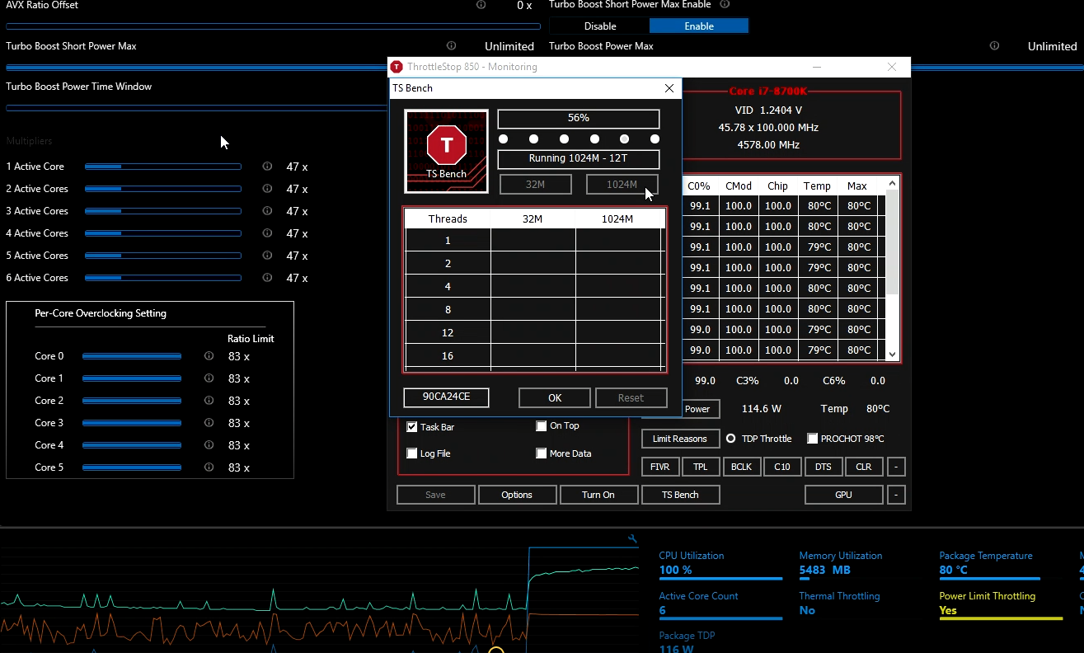The width and height of the screenshot is (1084, 653).
Task: Toggle the PROCHOT 98°C checkbox
Action: pyautogui.click(x=812, y=439)
